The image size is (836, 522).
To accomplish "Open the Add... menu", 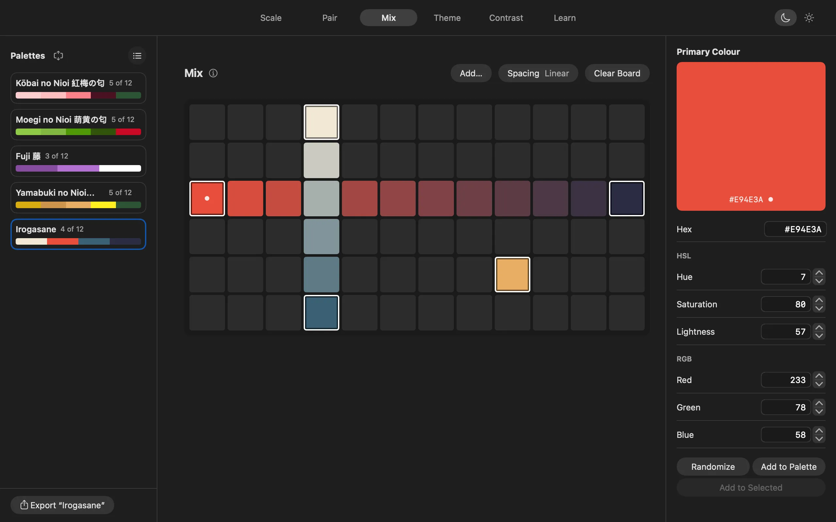I will 471,73.
